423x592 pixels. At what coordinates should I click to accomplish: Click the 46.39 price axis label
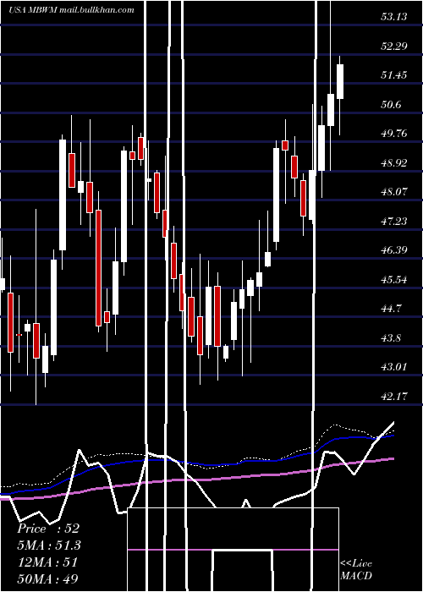(x=394, y=250)
